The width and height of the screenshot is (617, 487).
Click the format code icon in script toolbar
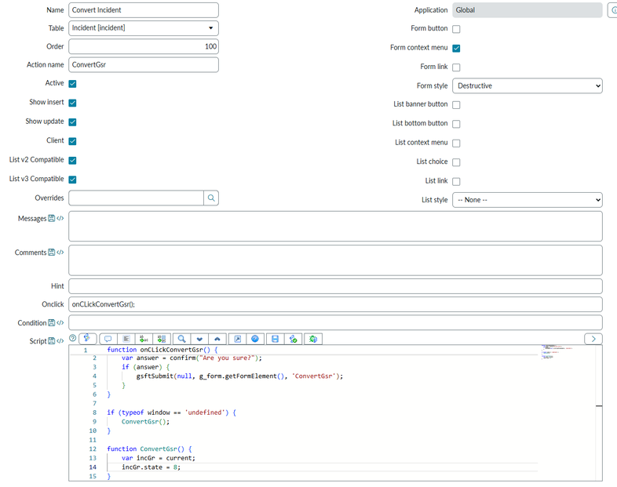(127, 339)
